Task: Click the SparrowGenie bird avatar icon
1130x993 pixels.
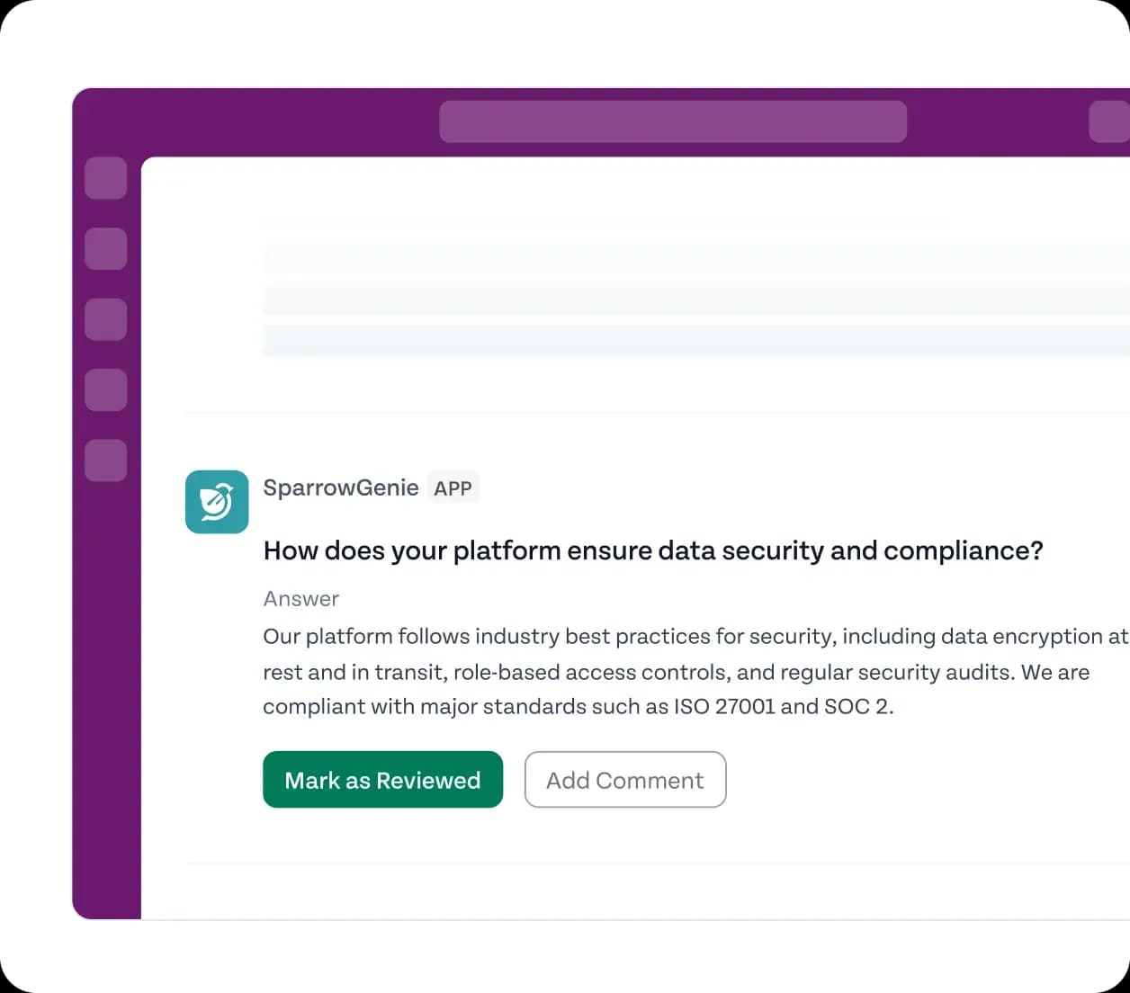Action: (x=217, y=502)
